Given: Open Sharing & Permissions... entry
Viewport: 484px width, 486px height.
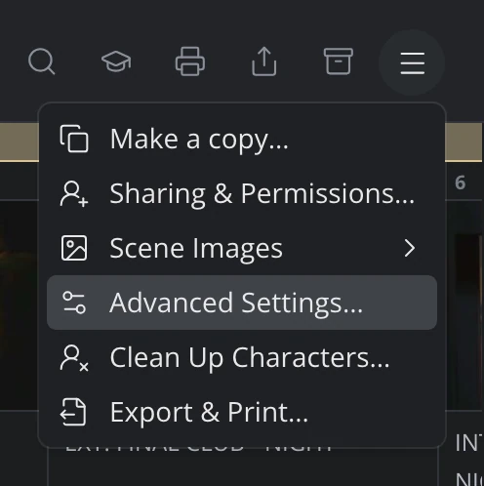Looking at the screenshot, I should click(x=242, y=193).
